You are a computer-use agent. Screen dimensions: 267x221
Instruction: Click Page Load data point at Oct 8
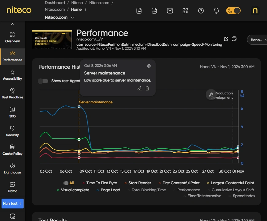79,107
